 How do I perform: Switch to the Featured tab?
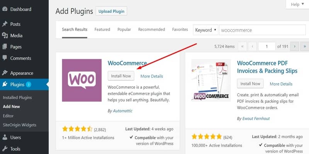click(102, 30)
